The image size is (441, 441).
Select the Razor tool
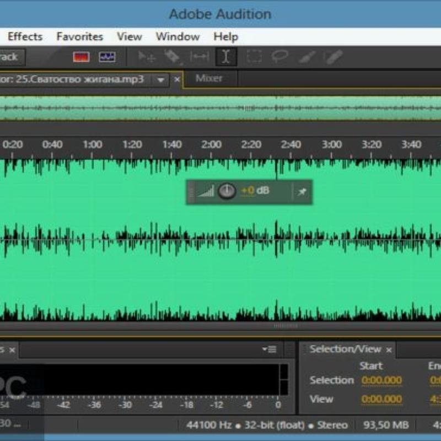coord(173,57)
